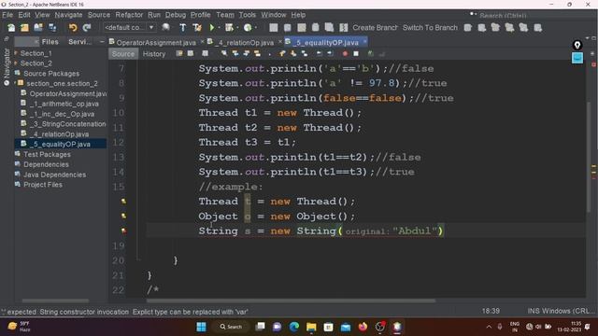
Task: Click the globe icon beside the configuration dropdown
Action: click(166, 28)
